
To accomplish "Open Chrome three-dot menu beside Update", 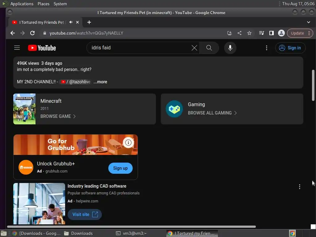I will click(309, 33).
